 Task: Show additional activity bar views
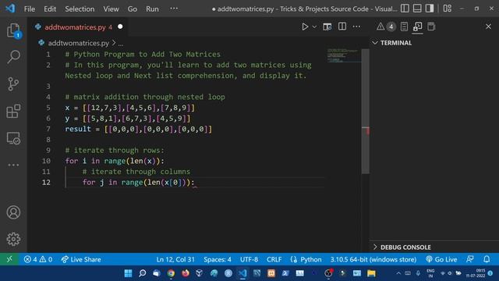tap(13, 165)
